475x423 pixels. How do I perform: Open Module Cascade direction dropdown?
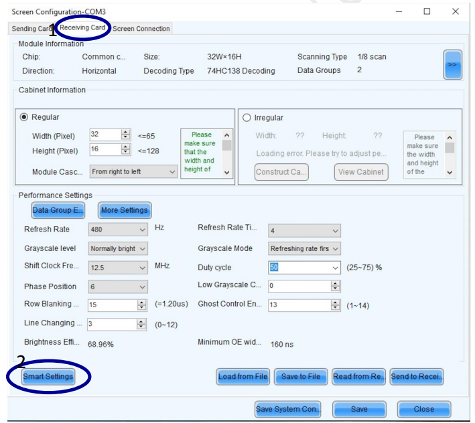click(x=133, y=171)
